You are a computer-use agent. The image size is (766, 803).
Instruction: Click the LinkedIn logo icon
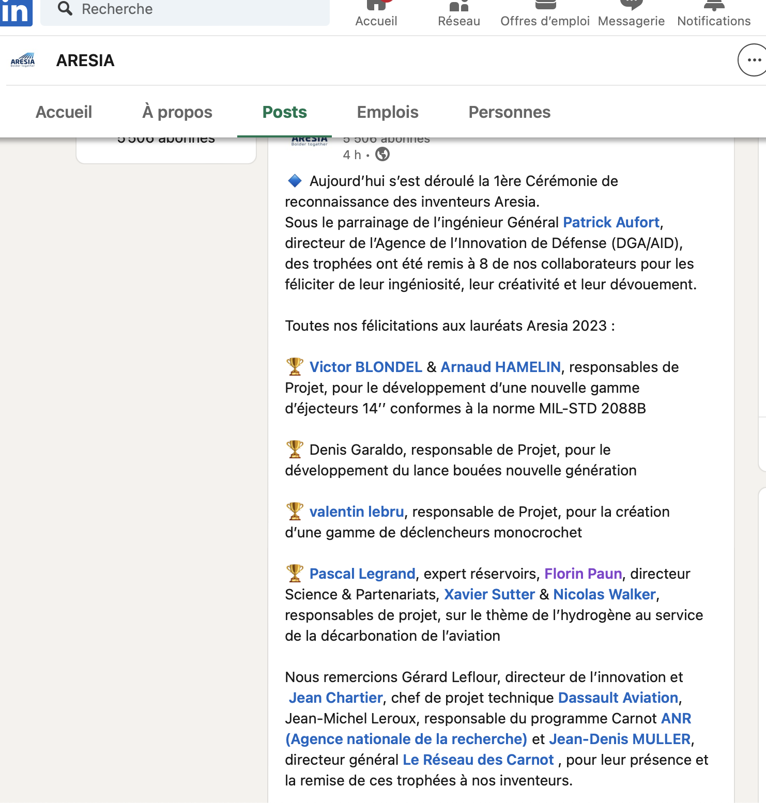16,11
